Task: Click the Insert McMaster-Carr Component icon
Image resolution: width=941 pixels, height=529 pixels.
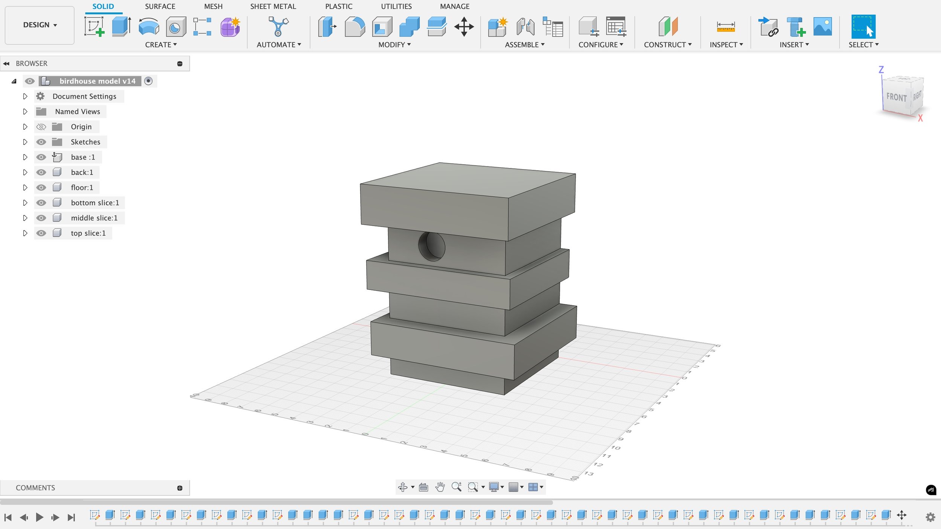Action: click(795, 27)
